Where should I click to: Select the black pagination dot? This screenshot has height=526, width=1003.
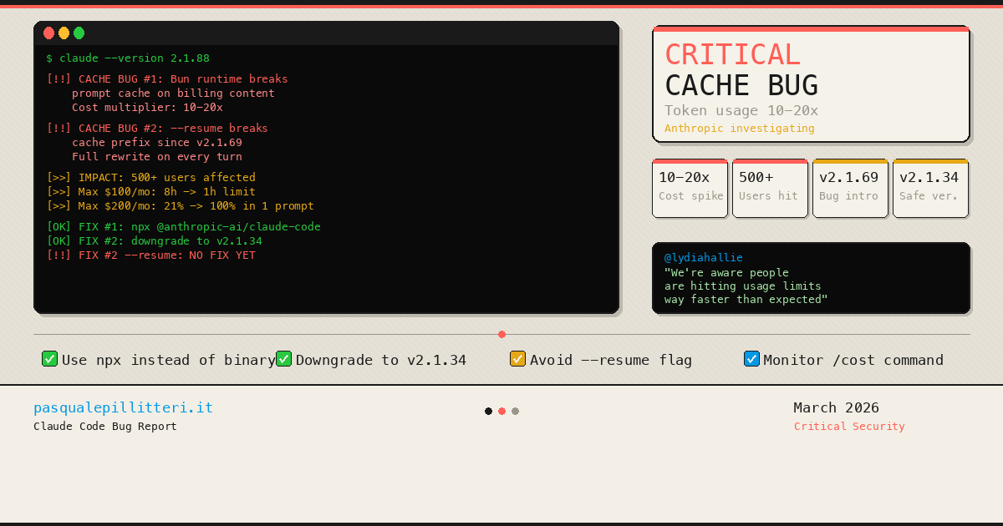point(488,411)
